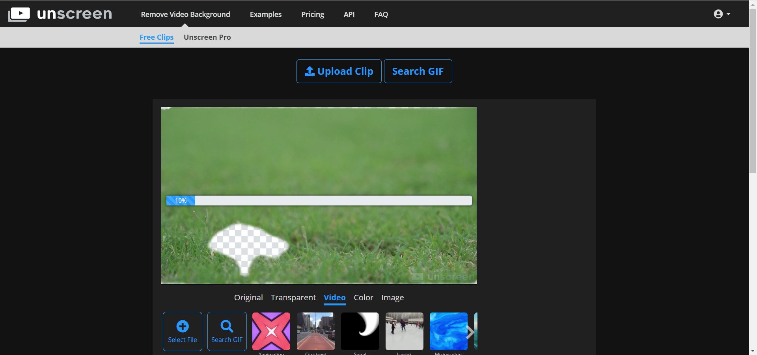The image size is (757, 355).
Task: Show more backgrounds with right chevron
Action: pyautogui.click(x=470, y=332)
